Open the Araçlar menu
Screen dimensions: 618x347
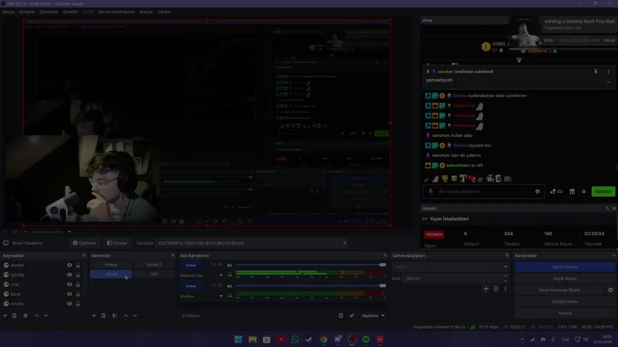(x=146, y=12)
